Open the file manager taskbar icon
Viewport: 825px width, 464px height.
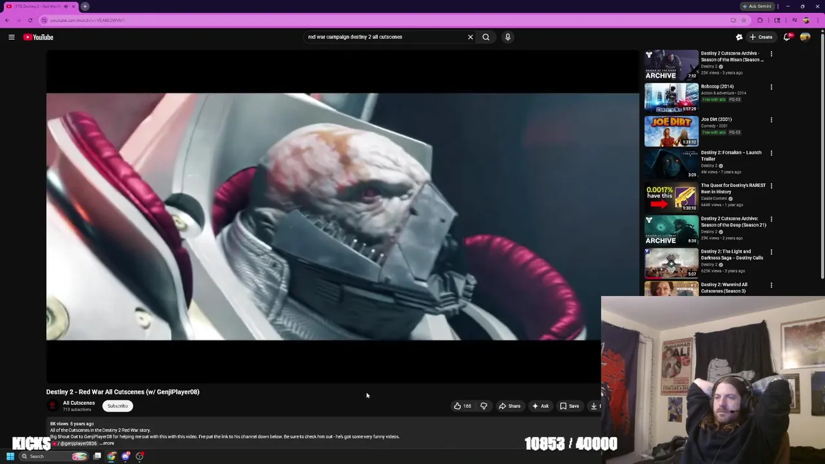tap(97, 456)
